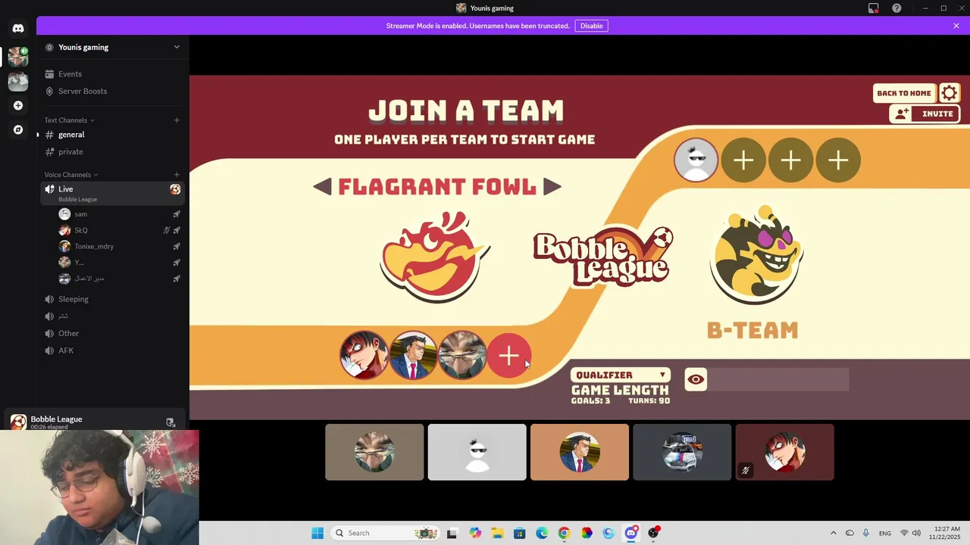Select the lawyer avatar participant tile
Viewport: 970px width, 545px height.
click(580, 452)
